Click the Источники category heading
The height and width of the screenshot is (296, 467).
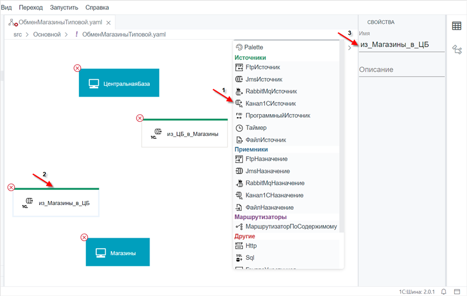(x=250, y=58)
